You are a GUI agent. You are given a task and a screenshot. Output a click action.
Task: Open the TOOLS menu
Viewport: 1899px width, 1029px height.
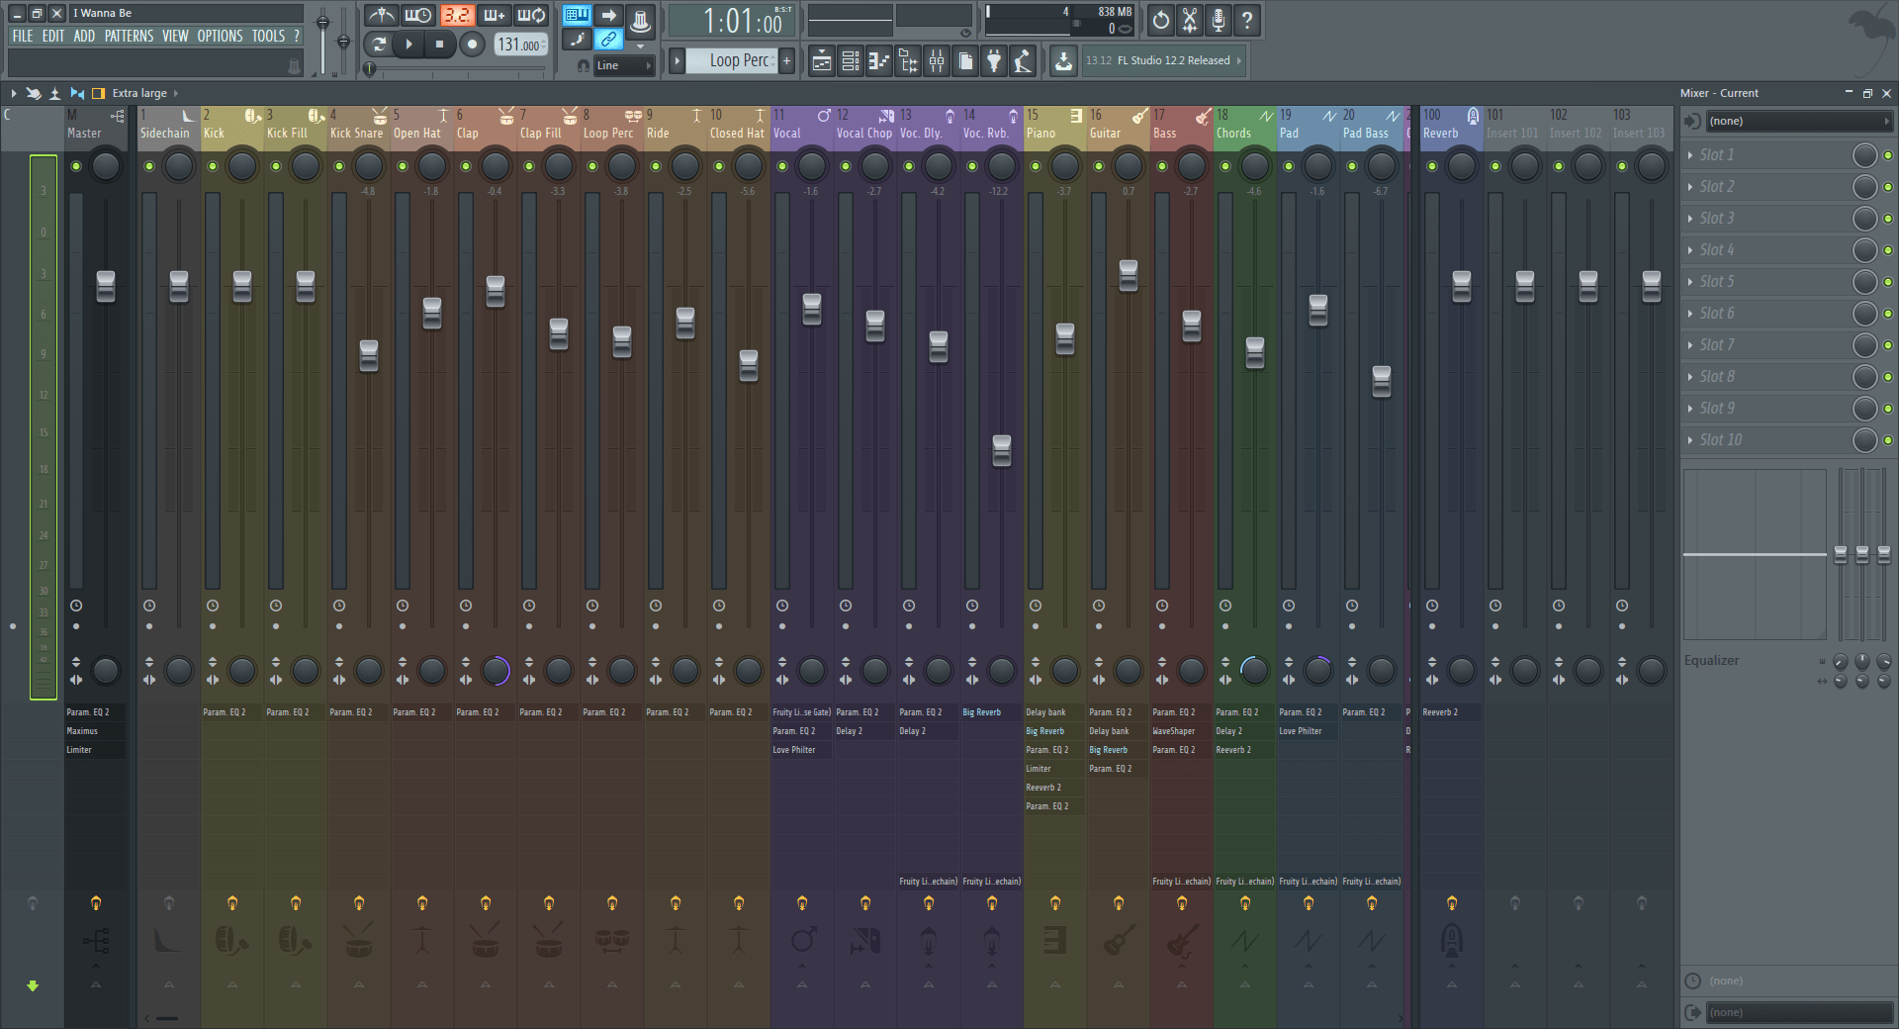(268, 36)
